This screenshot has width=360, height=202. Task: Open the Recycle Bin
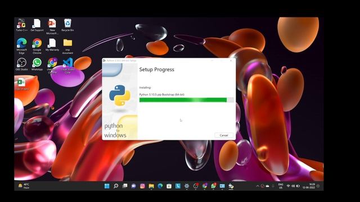67,25
